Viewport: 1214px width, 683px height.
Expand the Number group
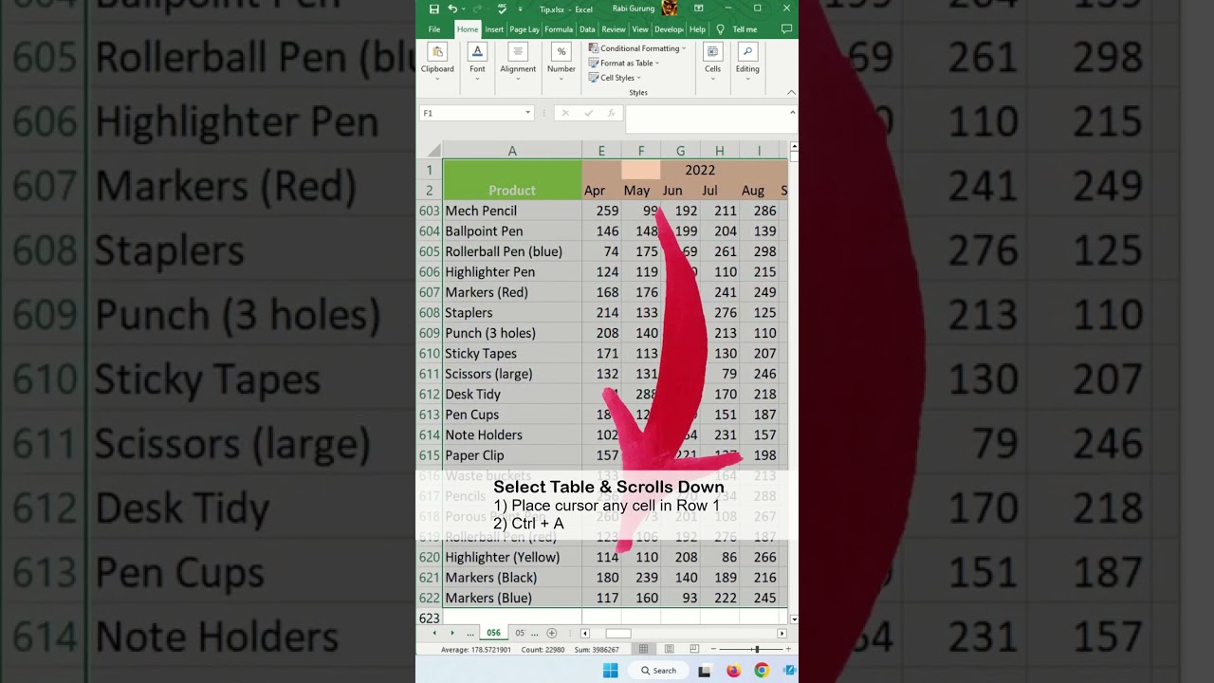561,63
